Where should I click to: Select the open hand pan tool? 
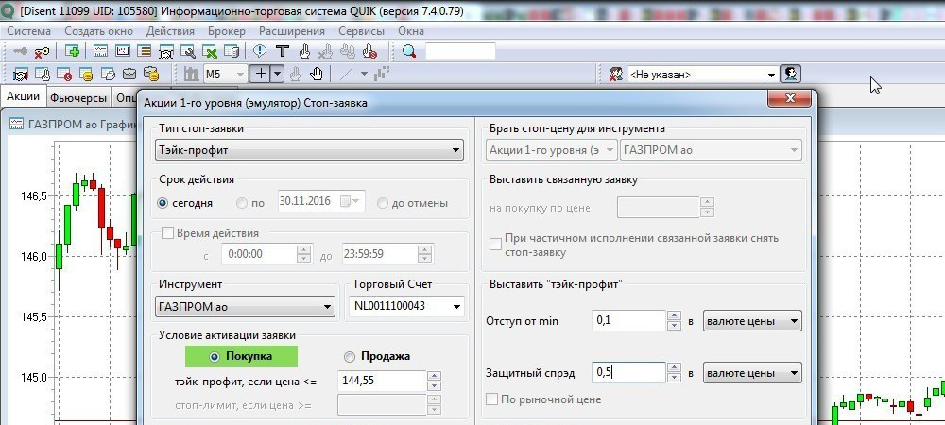pos(317,74)
